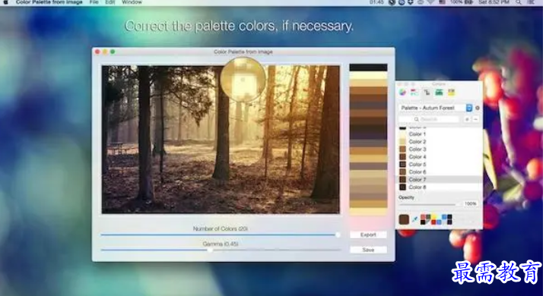Screen dimensions: 546x296
Task: Open the gear options next to palette dropdown
Action: (478, 108)
